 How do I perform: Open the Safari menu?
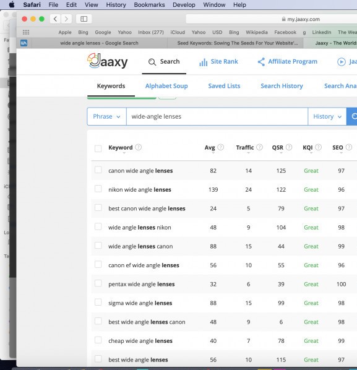(32, 5)
